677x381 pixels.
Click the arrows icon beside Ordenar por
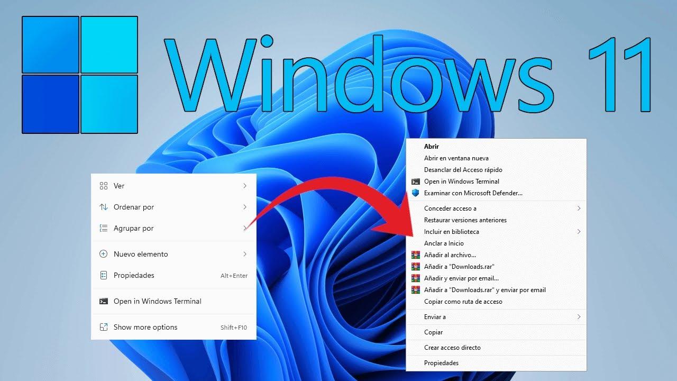click(x=104, y=207)
